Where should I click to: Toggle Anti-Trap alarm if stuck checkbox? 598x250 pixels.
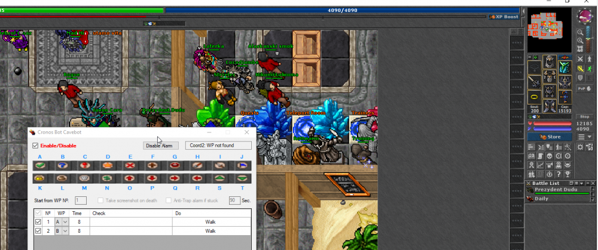click(169, 200)
